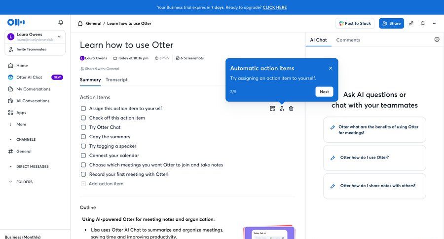
Task: Check the 'Connect your calendar' box
Action: (83, 156)
